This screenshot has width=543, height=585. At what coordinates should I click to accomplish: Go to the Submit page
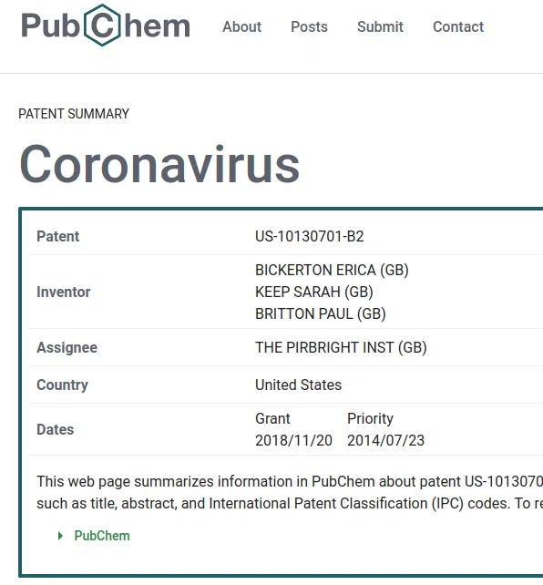pos(380,26)
